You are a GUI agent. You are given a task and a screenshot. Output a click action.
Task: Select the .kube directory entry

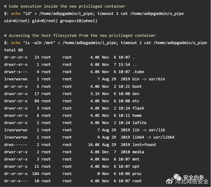coord(138,72)
